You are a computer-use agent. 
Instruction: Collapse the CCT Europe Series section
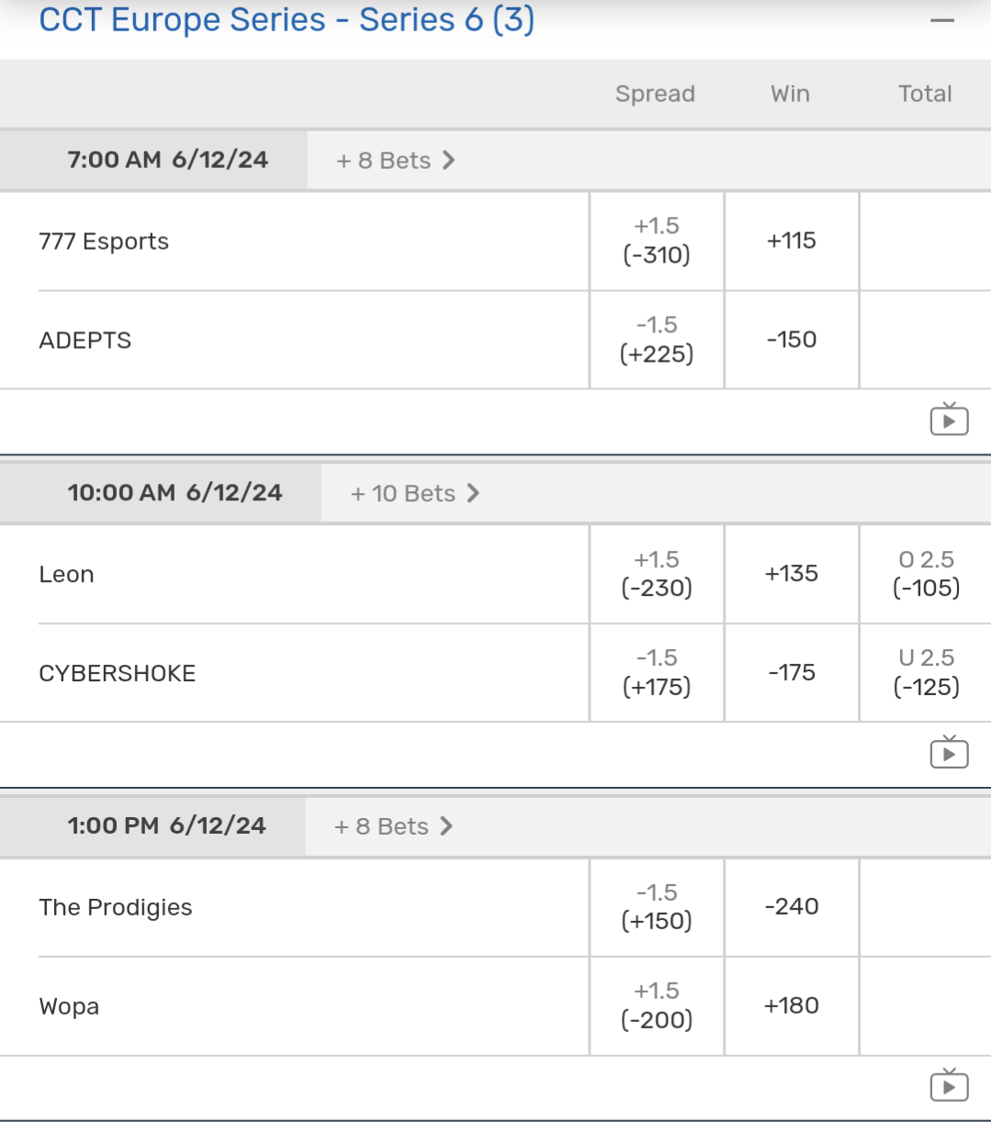pos(942,20)
